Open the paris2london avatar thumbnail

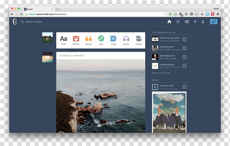point(155,48)
